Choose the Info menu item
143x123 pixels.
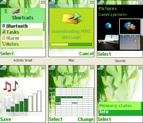pyautogui.click(x=120, y=112)
